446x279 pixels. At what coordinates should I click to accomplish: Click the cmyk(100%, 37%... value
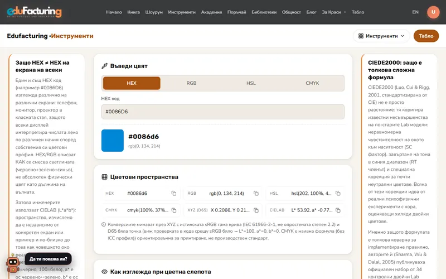[x=148, y=210]
